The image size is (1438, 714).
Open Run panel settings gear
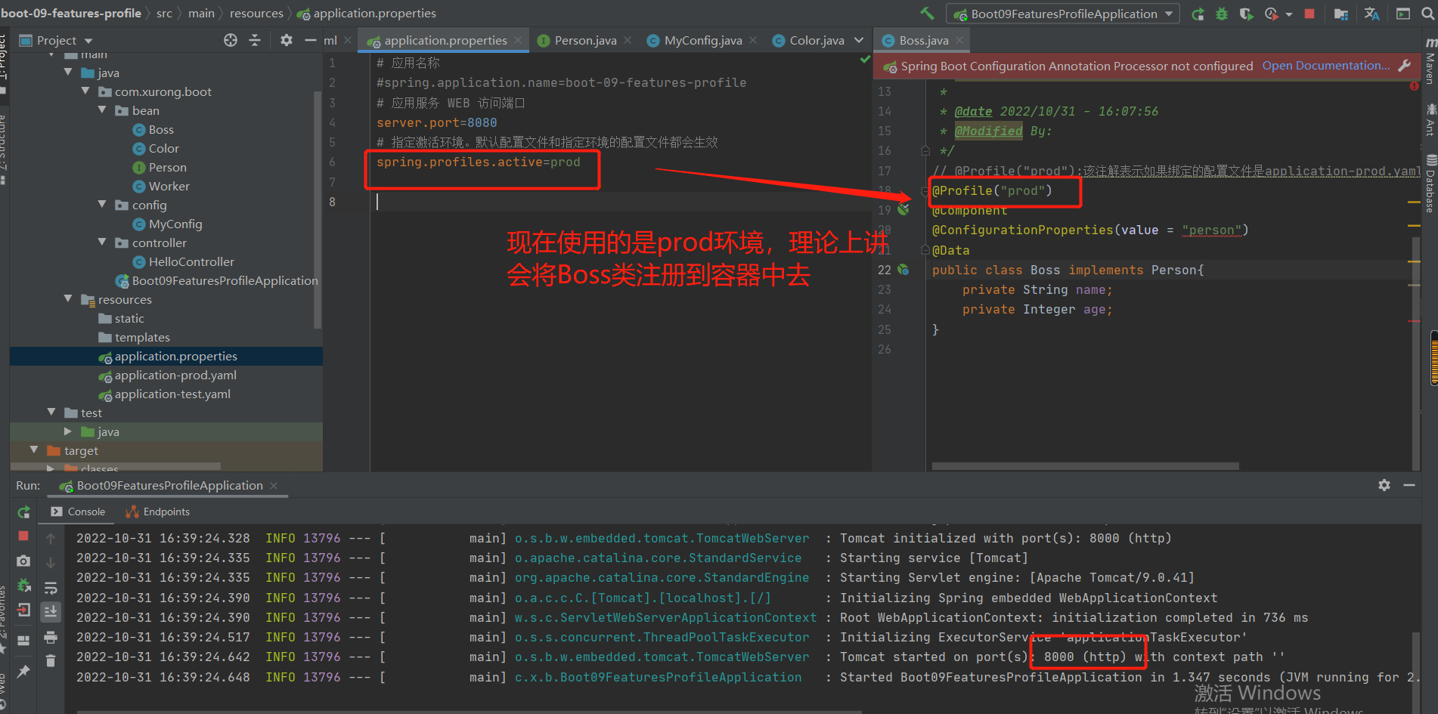point(1384,485)
